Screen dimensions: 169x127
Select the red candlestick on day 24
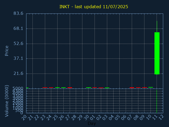coord(51,88)
